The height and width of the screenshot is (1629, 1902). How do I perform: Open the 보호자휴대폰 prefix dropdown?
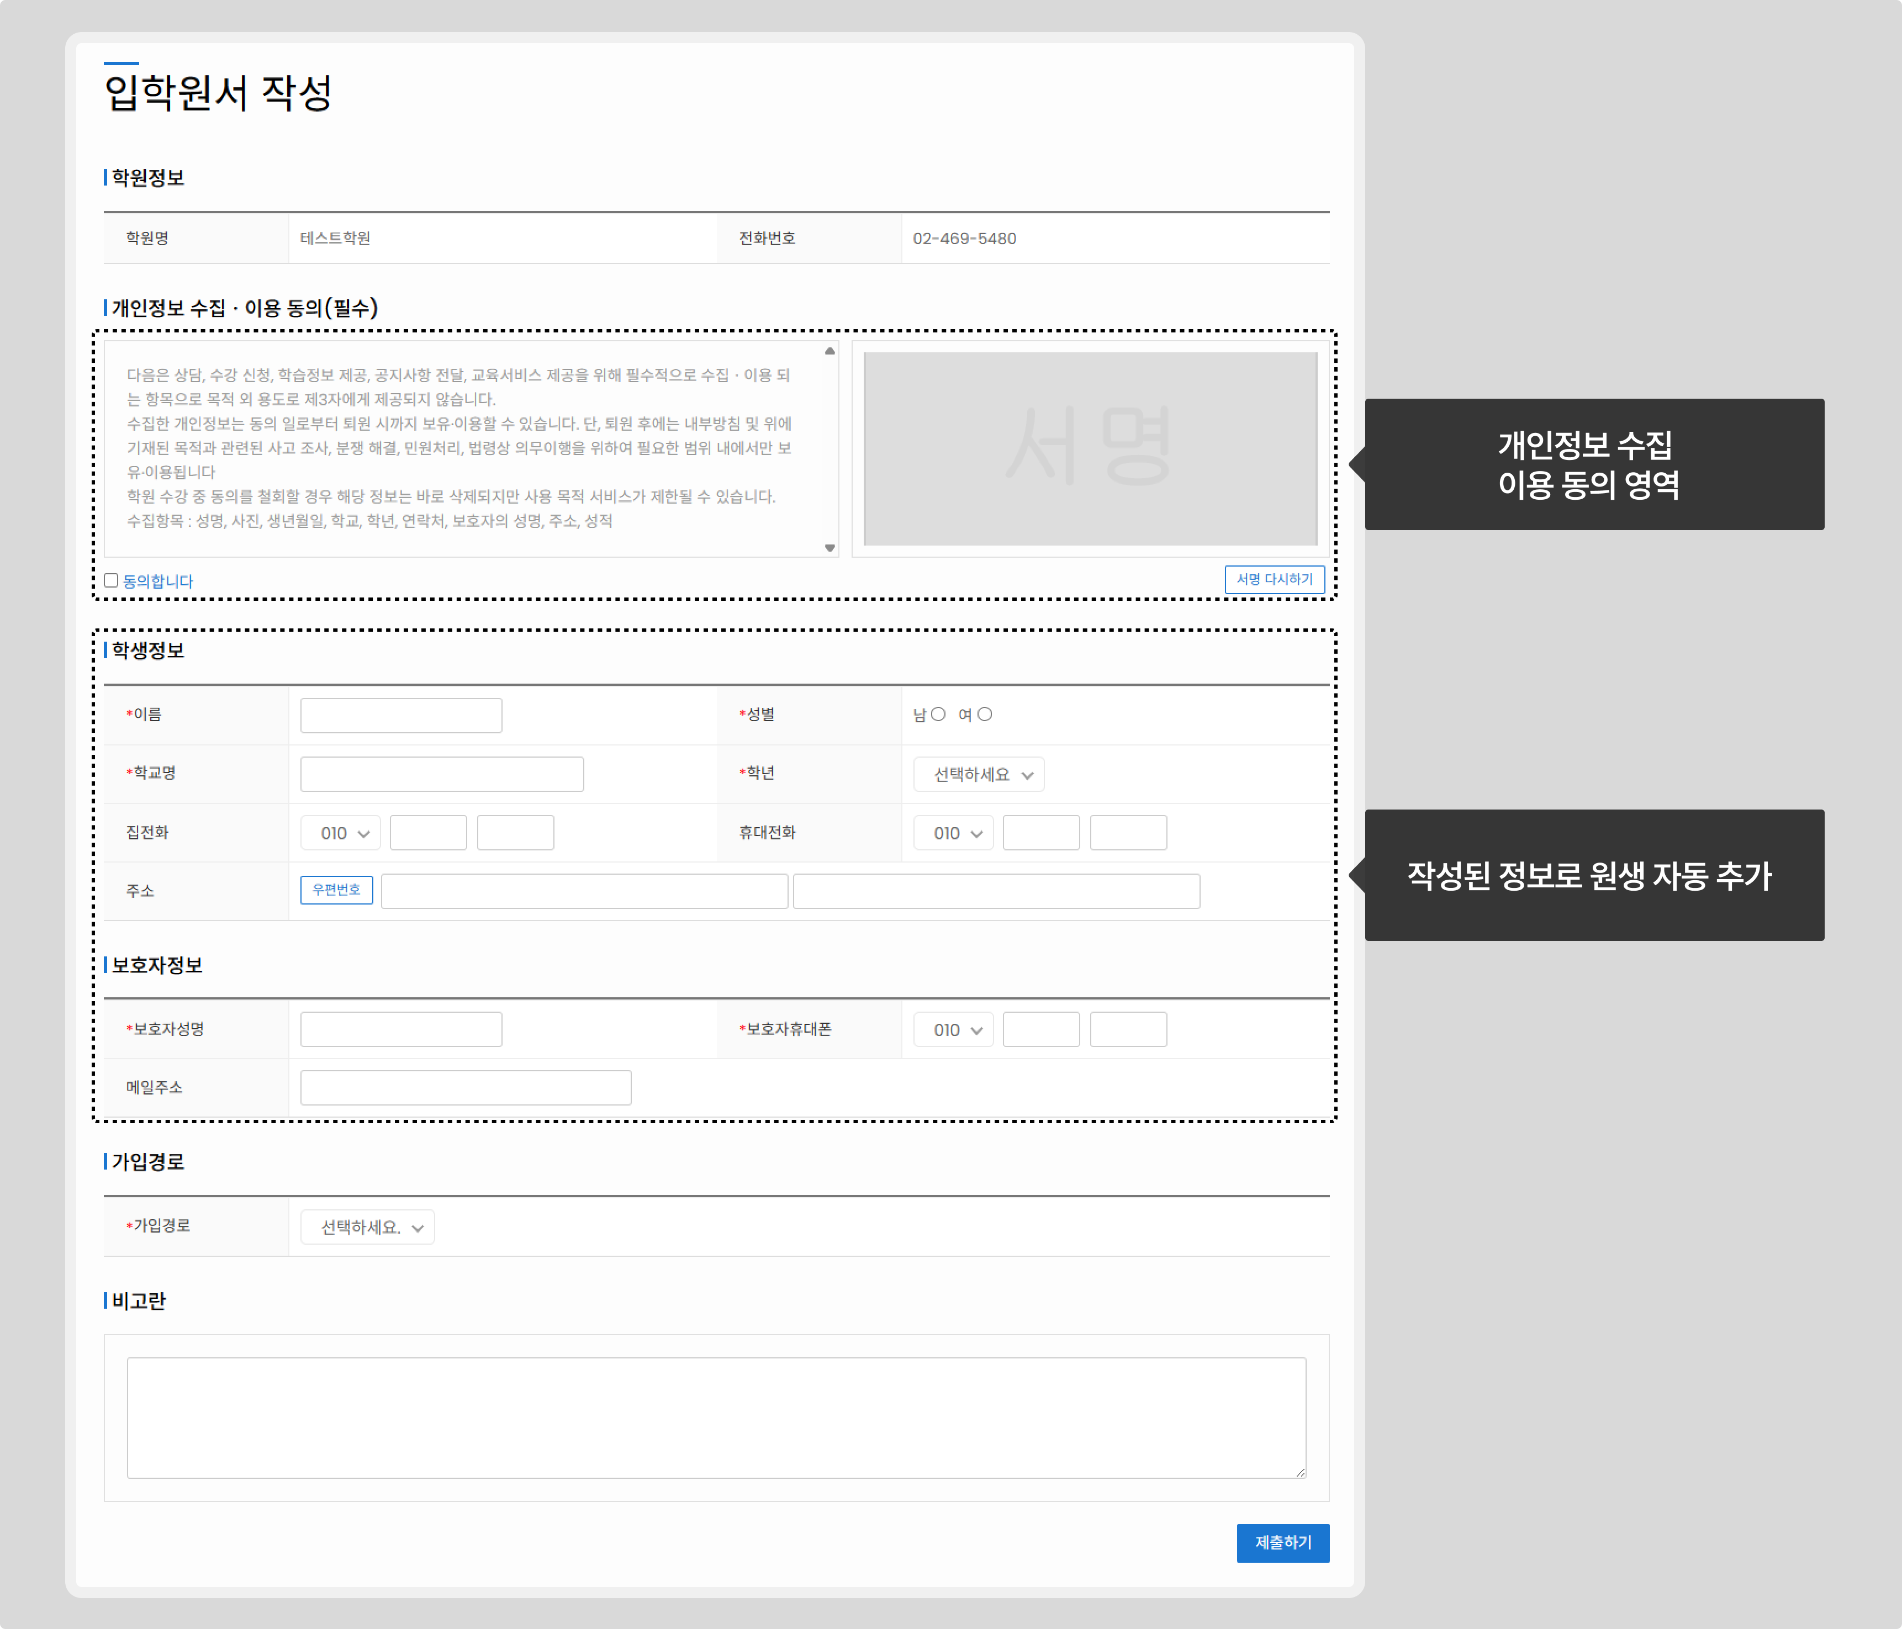tap(953, 1029)
